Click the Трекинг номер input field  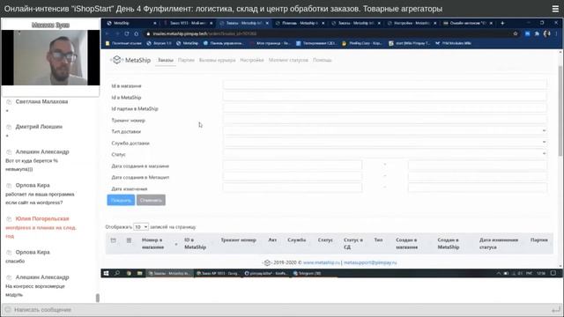click(x=385, y=120)
